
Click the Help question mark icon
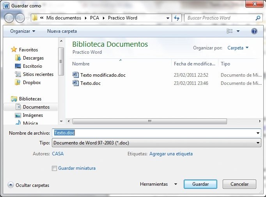[254, 31]
